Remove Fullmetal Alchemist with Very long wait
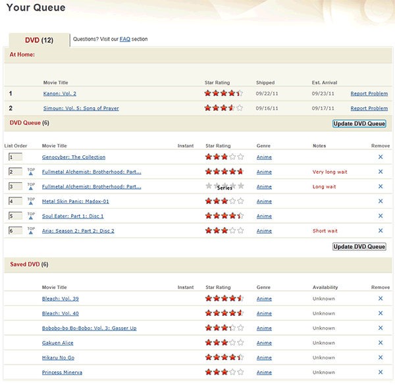This screenshot has height=385, width=395. pos(381,172)
